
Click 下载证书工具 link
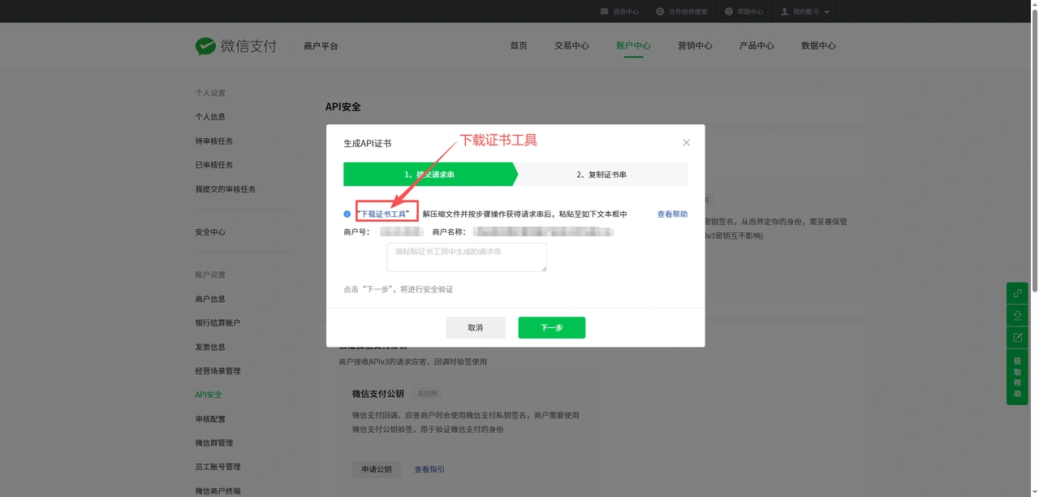[x=383, y=214]
